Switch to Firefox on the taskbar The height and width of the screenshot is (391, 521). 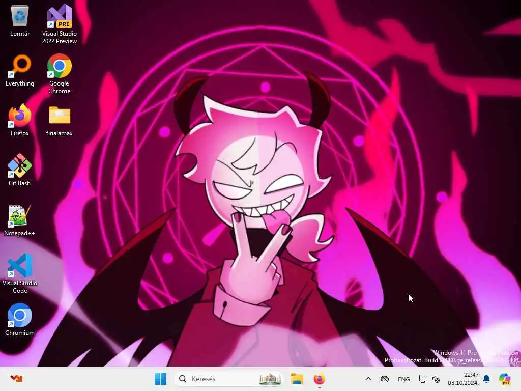319,379
